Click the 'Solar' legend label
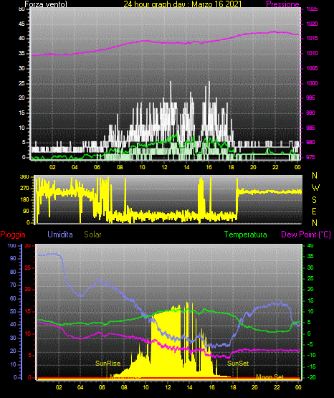 click(x=92, y=234)
